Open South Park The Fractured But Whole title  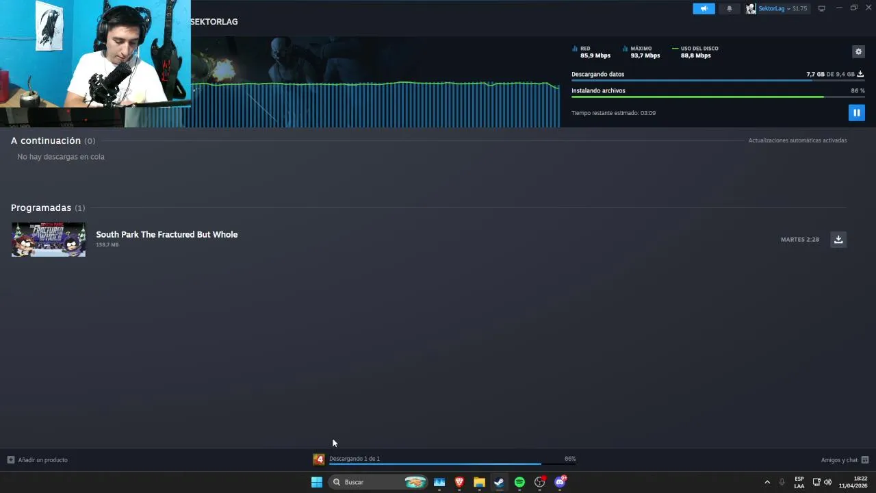pyautogui.click(x=167, y=234)
